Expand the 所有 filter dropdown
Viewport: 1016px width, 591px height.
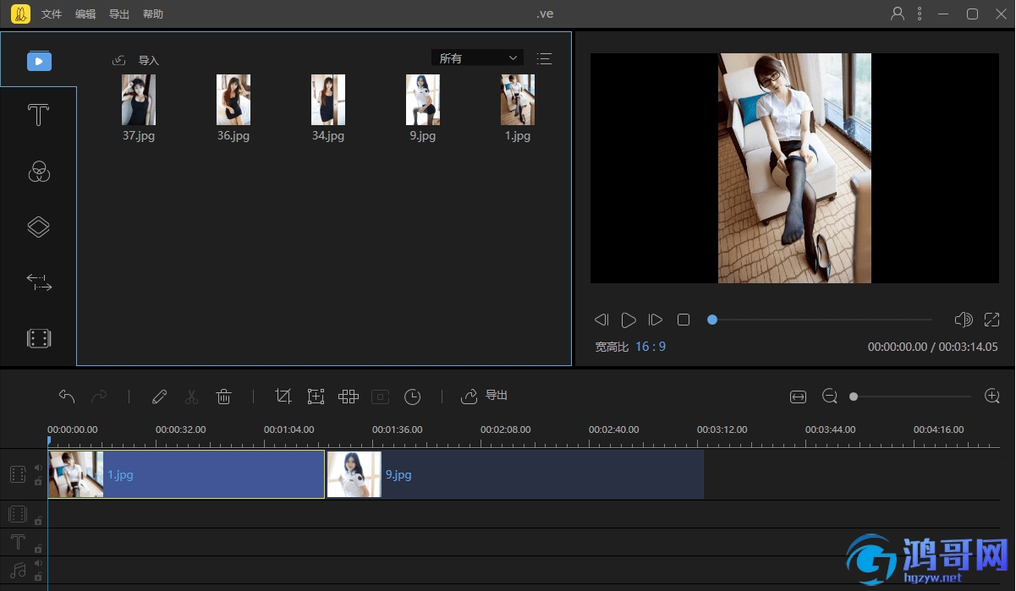pos(477,57)
